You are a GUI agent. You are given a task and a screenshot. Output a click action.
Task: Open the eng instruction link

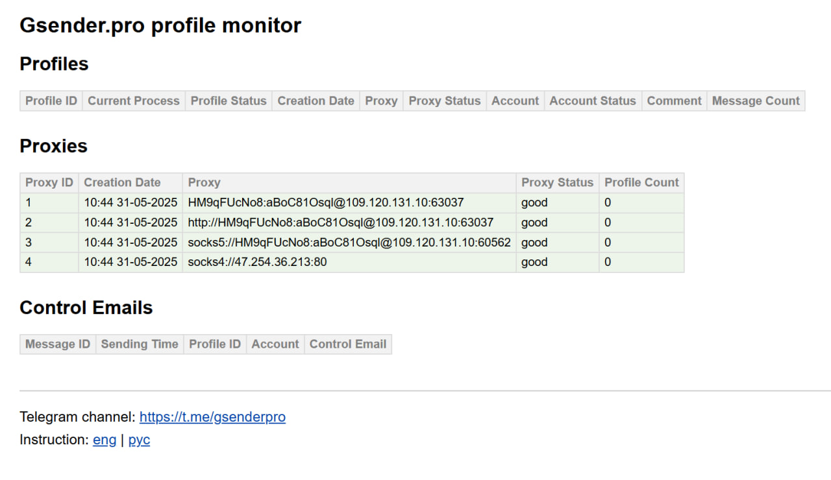tap(105, 440)
